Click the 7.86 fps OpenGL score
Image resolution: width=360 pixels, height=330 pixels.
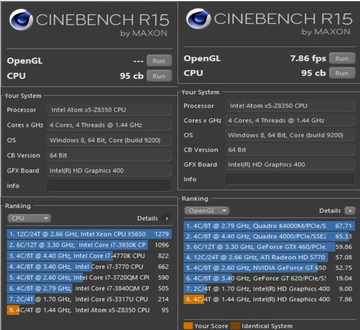click(308, 58)
